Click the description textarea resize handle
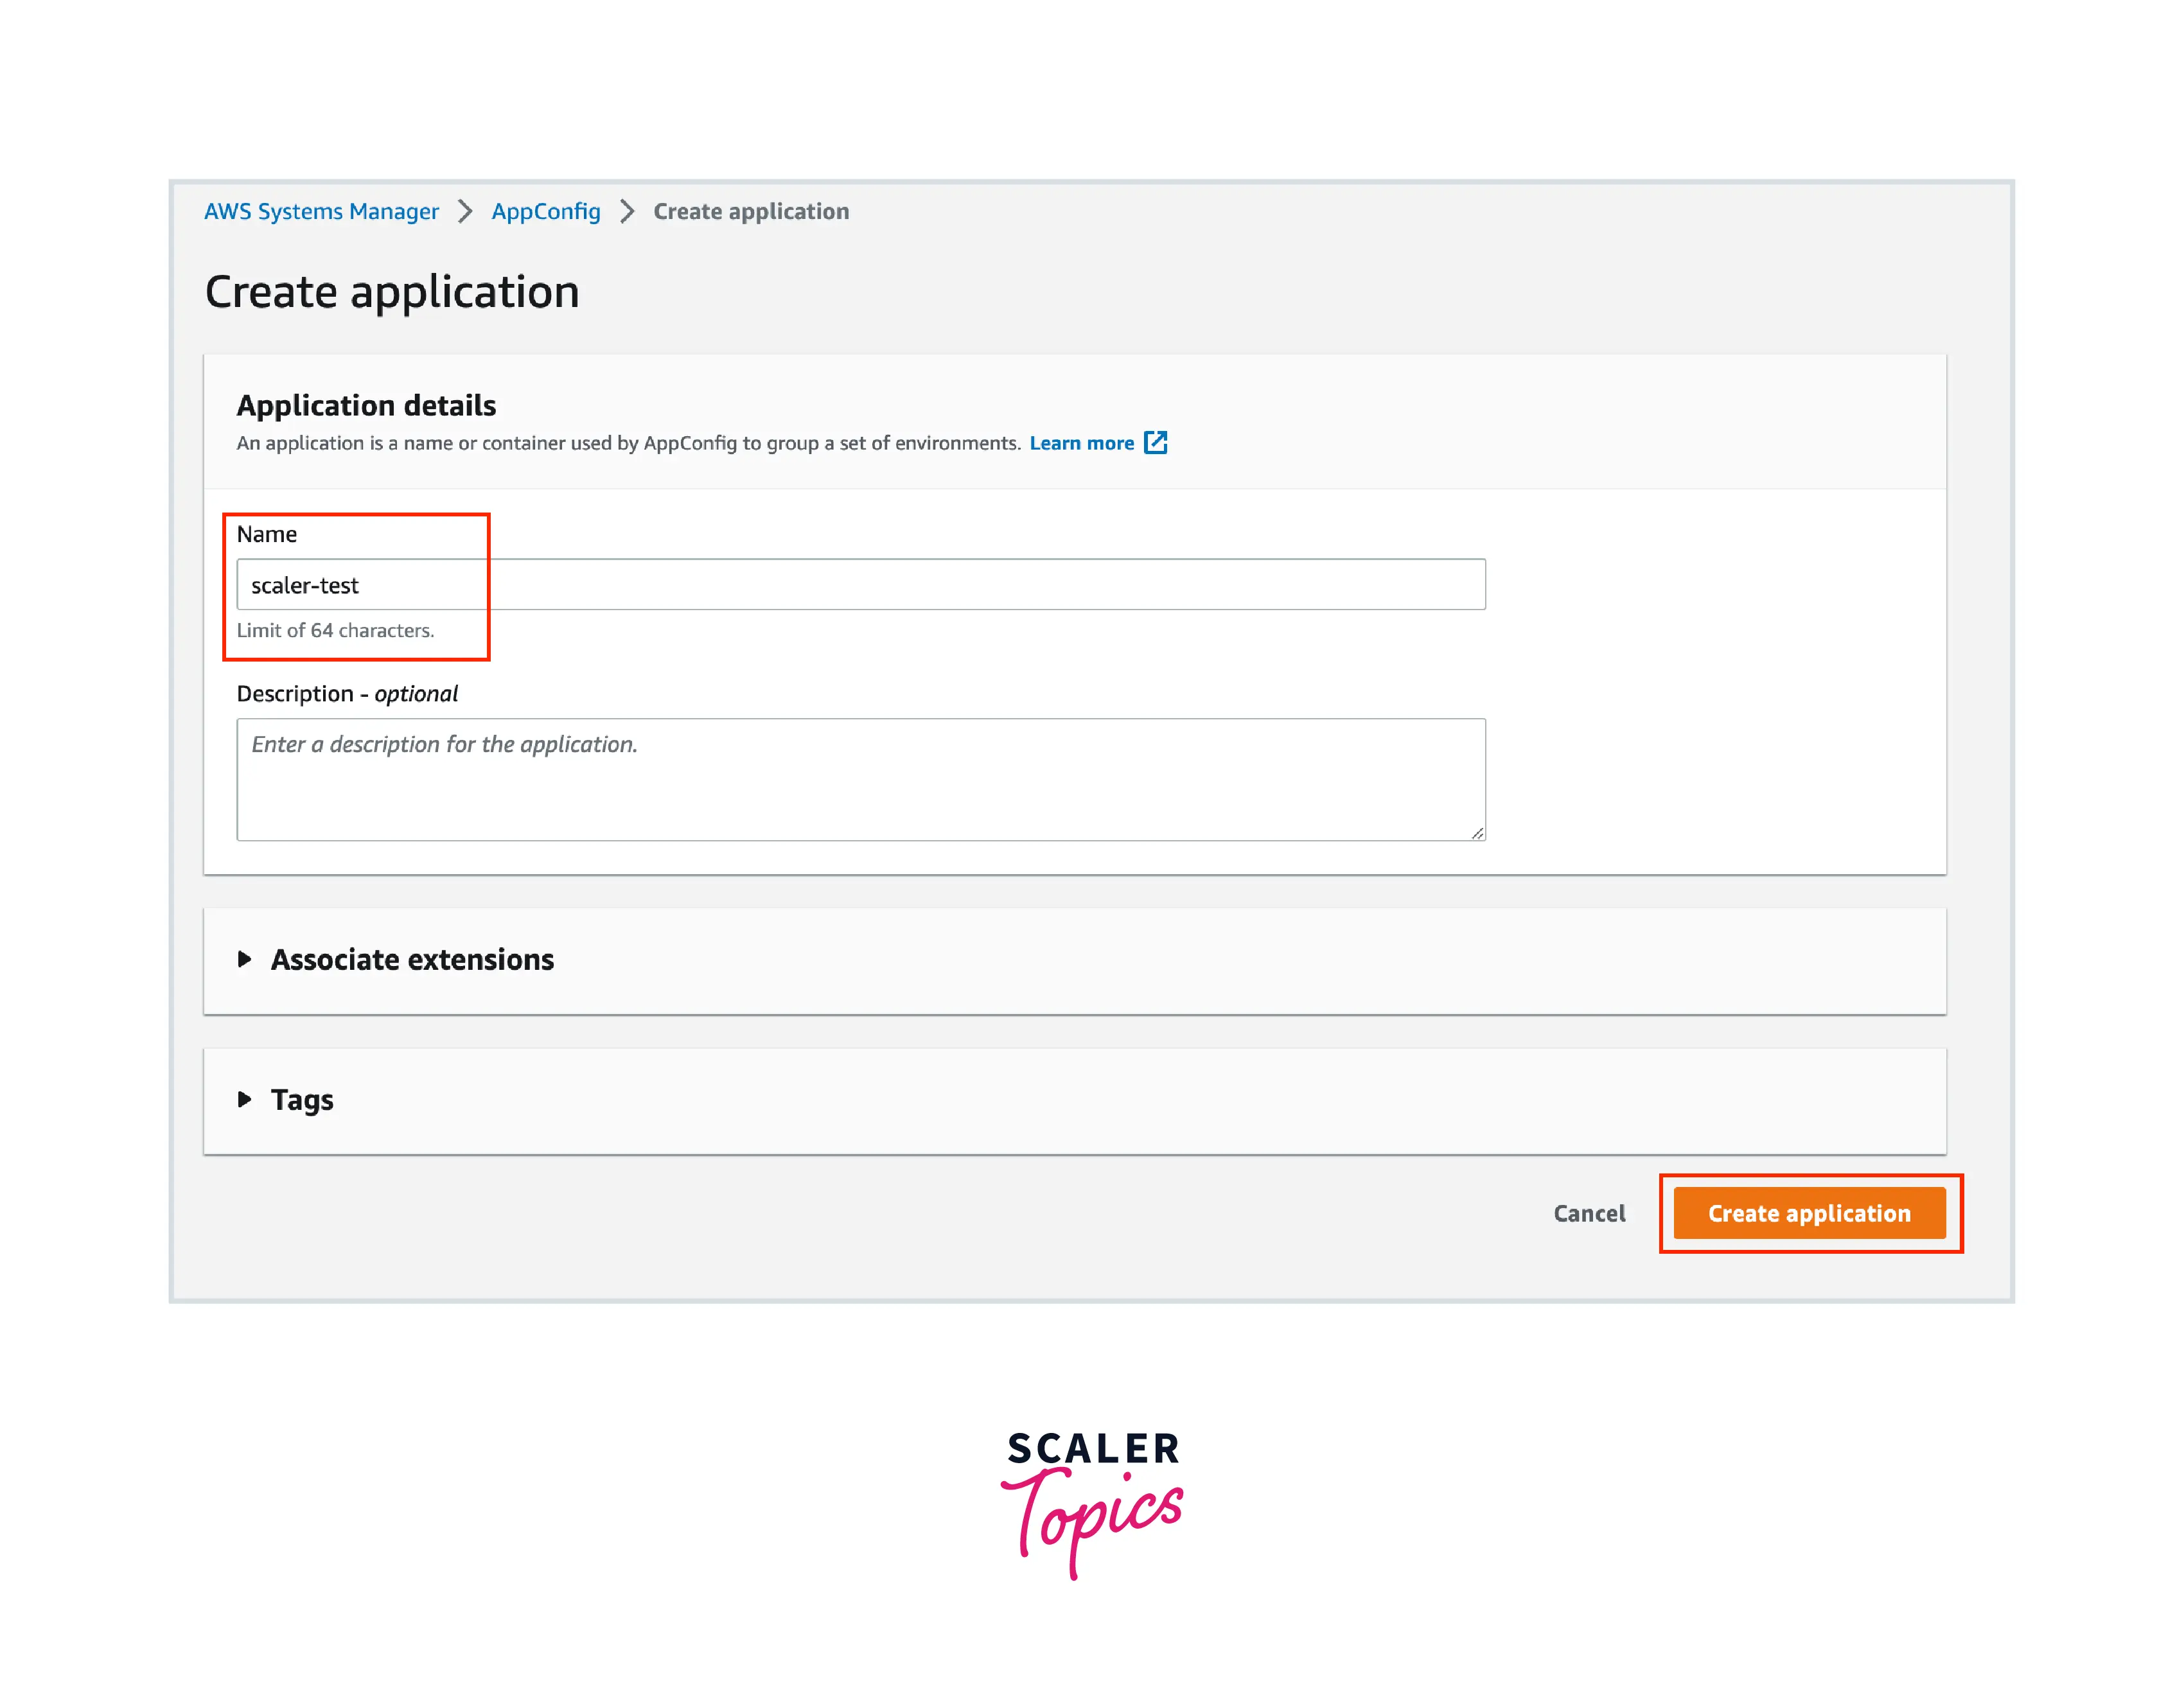Viewport: 2184px width, 1704px height. [x=1477, y=833]
